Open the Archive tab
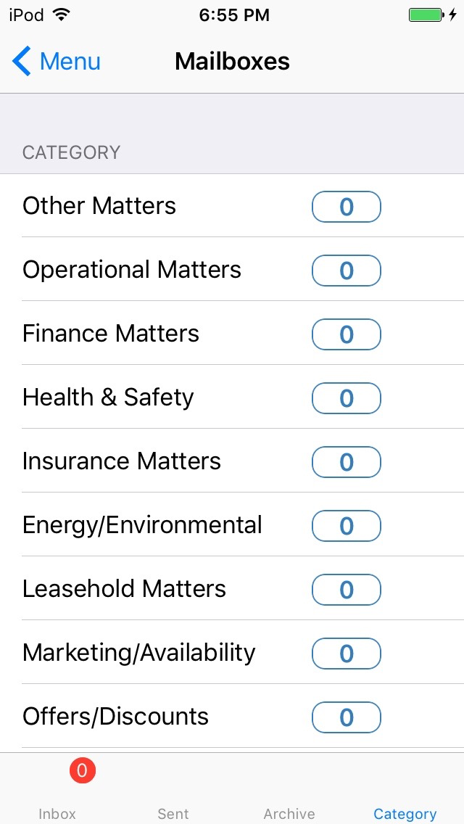Viewport: 464px width, 824px height. 289,798
